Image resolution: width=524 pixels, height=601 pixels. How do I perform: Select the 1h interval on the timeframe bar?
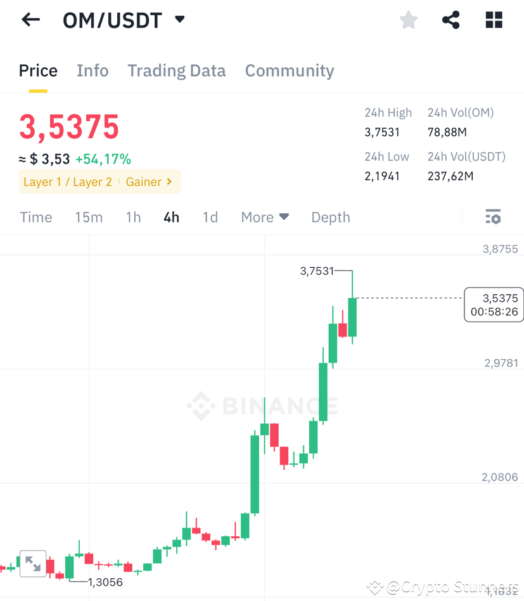click(x=133, y=217)
